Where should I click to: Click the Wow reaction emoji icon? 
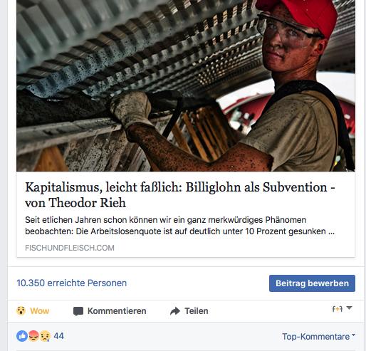tap(21, 310)
